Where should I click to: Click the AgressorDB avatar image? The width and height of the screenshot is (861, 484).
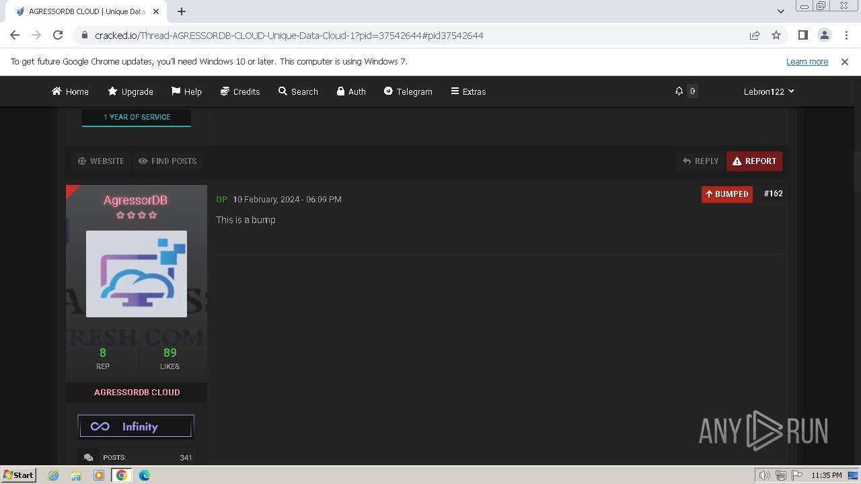tap(137, 274)
